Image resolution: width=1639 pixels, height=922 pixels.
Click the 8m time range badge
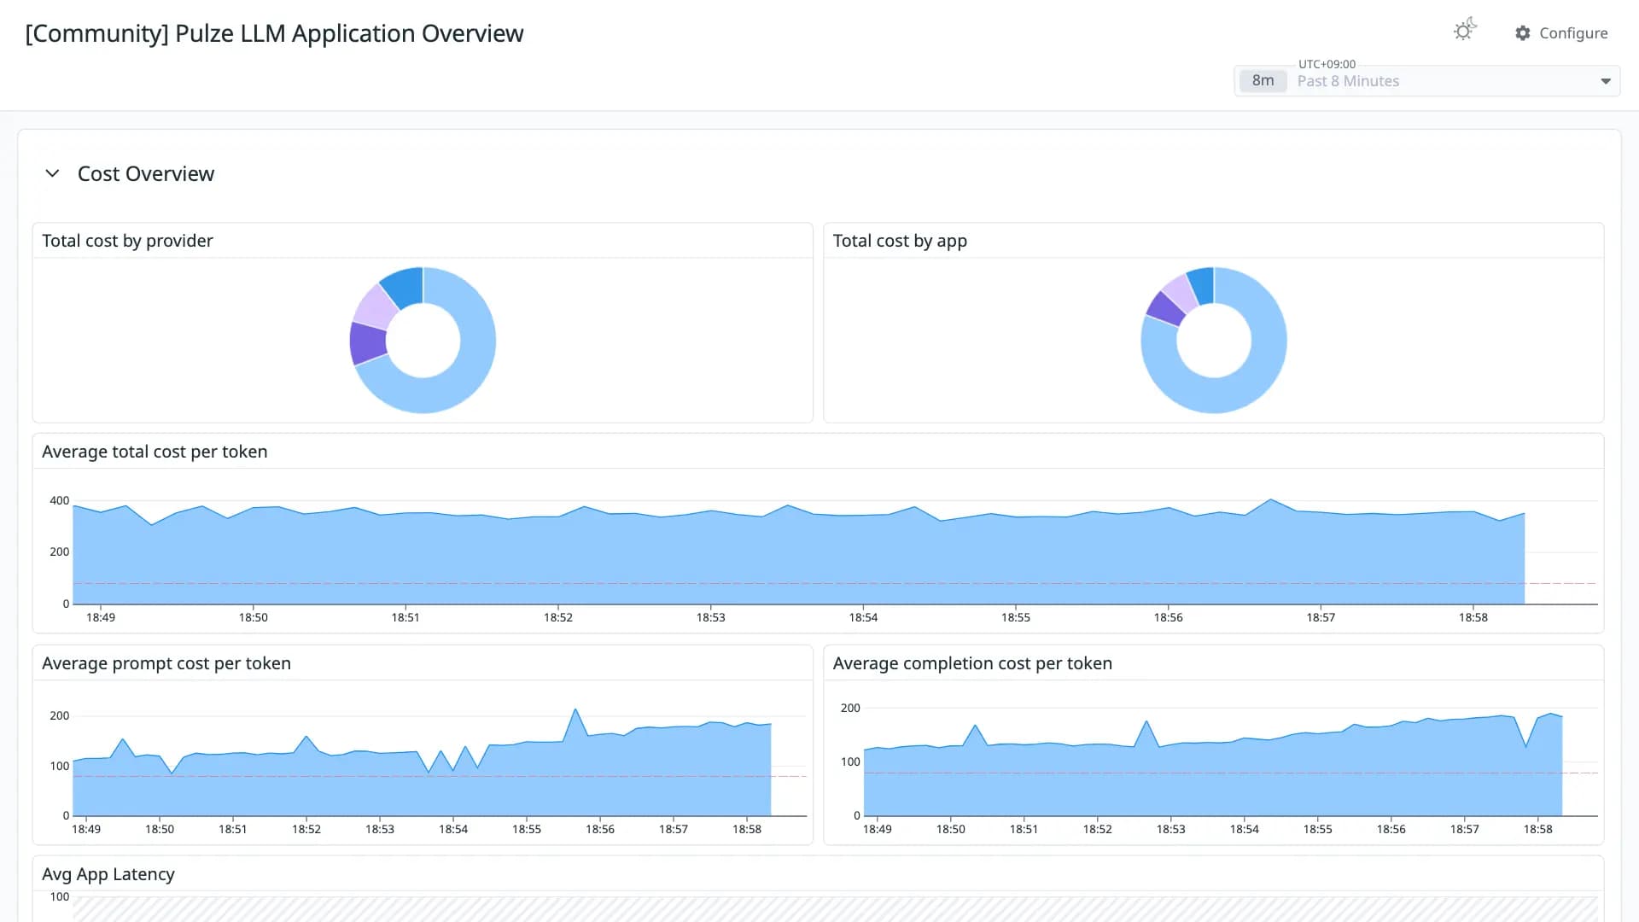coord(1263,81)
